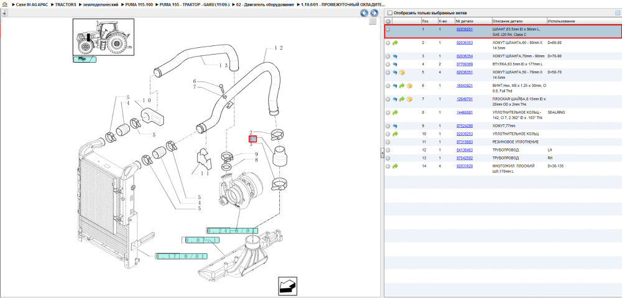Select callout 12 on the diagram

[x=279, y=48]
